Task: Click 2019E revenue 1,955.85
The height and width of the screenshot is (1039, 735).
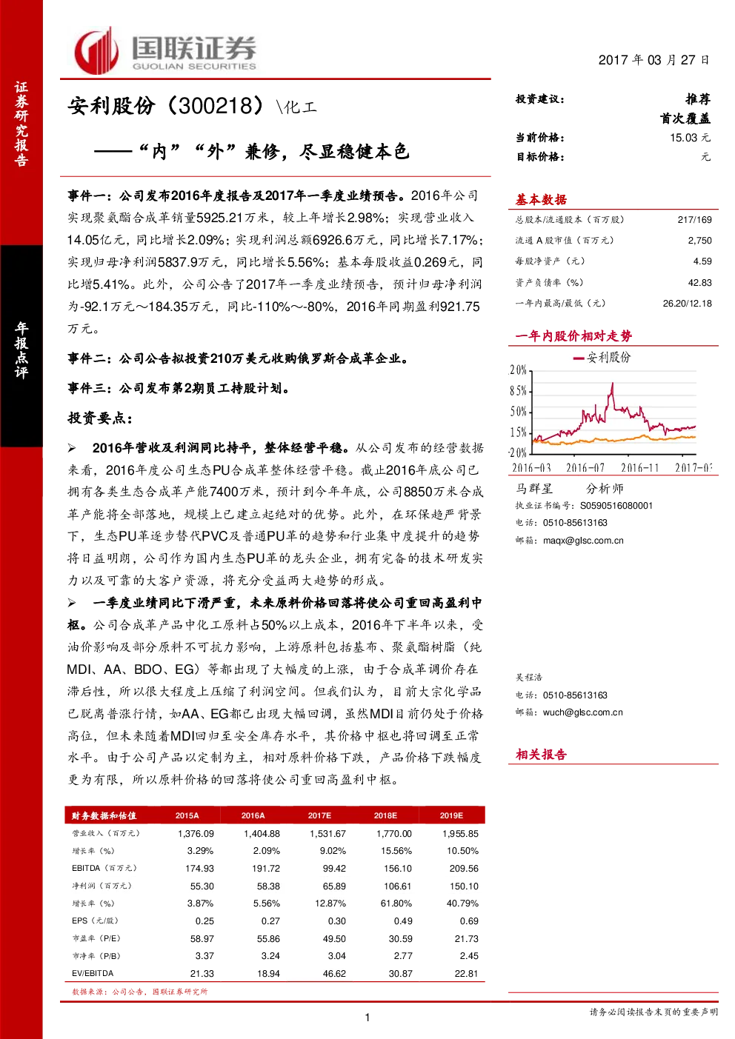Action: pyautogui.click(x=460, y=834)
